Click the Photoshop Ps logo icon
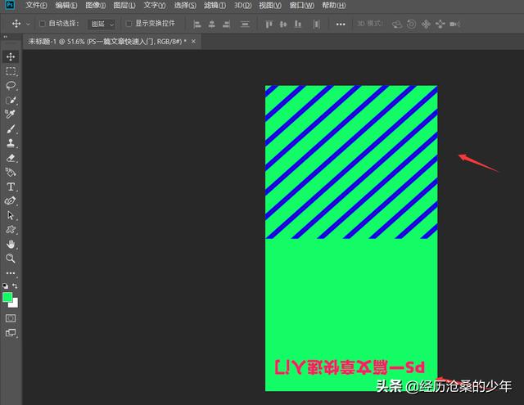Screen dimensions: 524x405 11,5
